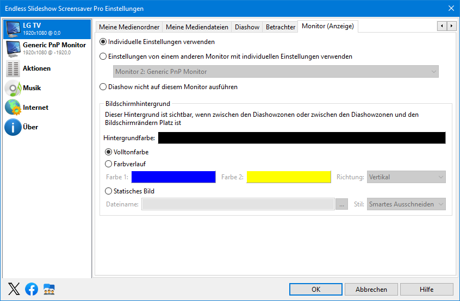Switch to the Betrachter tab
Screen dimensions: 460x301
(x=281, y=27)
